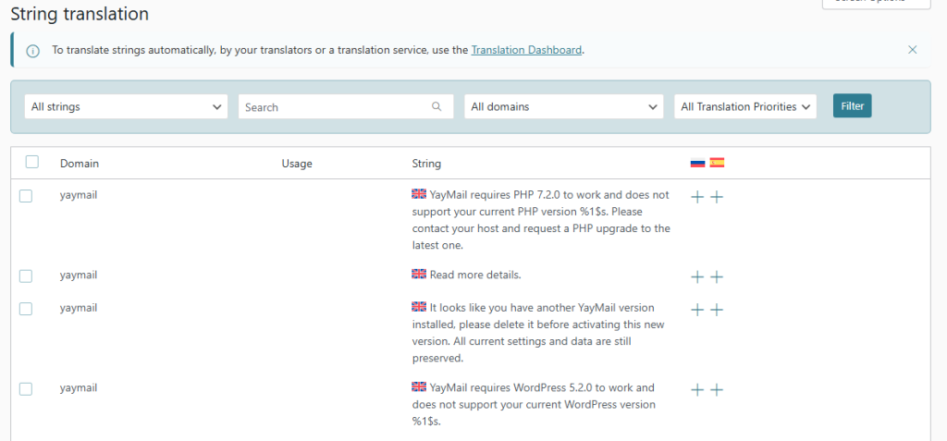The height and width of the screenshot is (441, 947).
Task: Select all strings with header checkbox
Action: (32, 162)
